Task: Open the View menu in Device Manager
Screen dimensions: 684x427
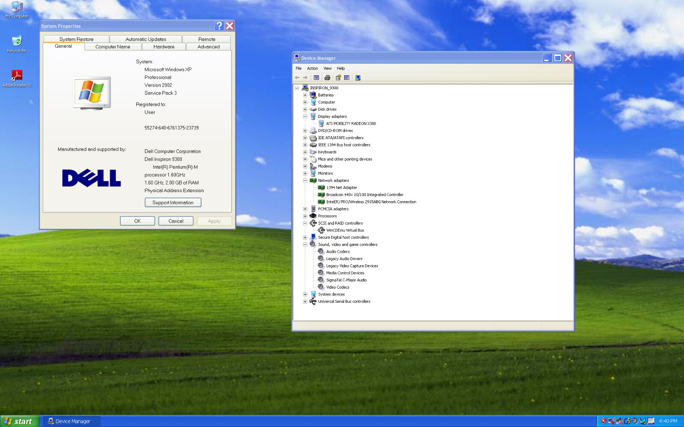Action: point(327,68)
